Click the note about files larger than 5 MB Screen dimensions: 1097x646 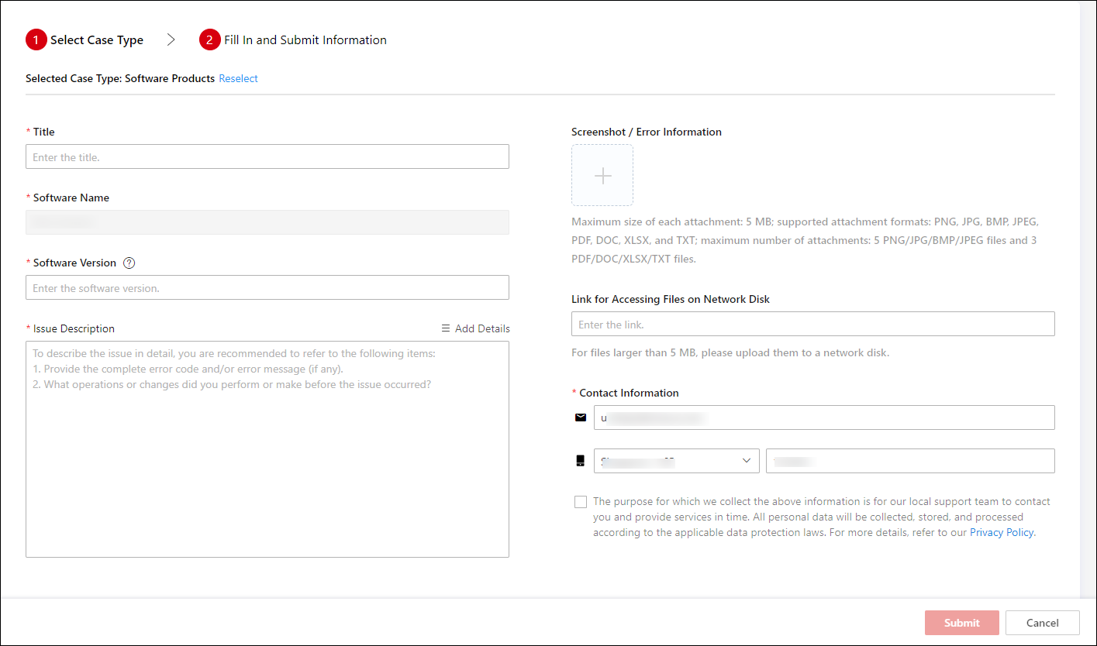click(730, 352)
